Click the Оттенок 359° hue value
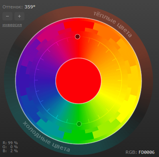This screenshot has width=159, height=157. click(30, 7)
